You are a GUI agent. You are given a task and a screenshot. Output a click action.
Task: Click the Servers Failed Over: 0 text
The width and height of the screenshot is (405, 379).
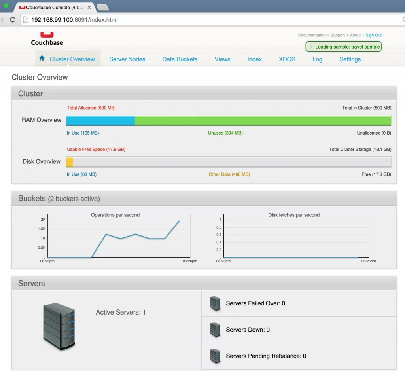coord(255,303)
